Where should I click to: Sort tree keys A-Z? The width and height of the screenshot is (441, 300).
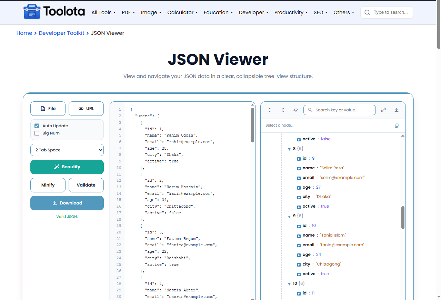click(x=295, y=110)
